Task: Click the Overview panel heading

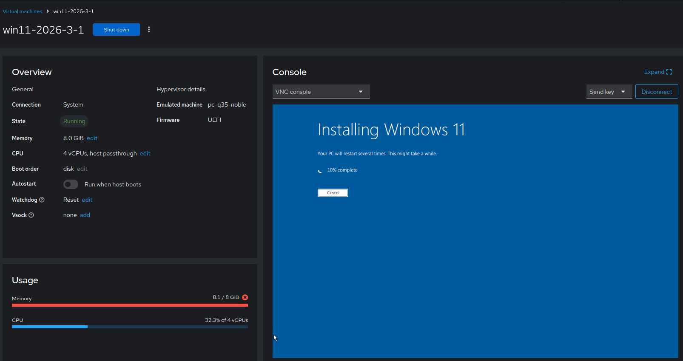Action: (32, 73)
